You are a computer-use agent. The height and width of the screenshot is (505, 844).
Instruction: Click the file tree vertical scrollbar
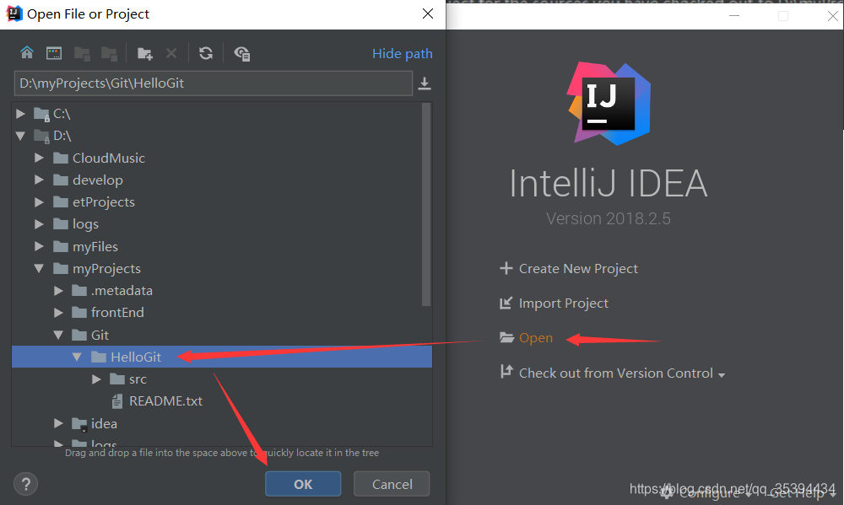click(426, 204)
